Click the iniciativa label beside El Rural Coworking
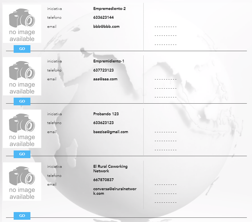 click(55, 167)
